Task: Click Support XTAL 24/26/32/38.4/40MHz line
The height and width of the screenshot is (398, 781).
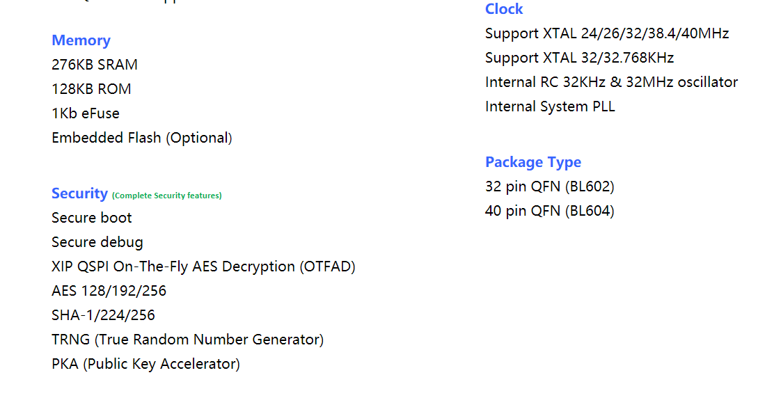Action: 607,33
